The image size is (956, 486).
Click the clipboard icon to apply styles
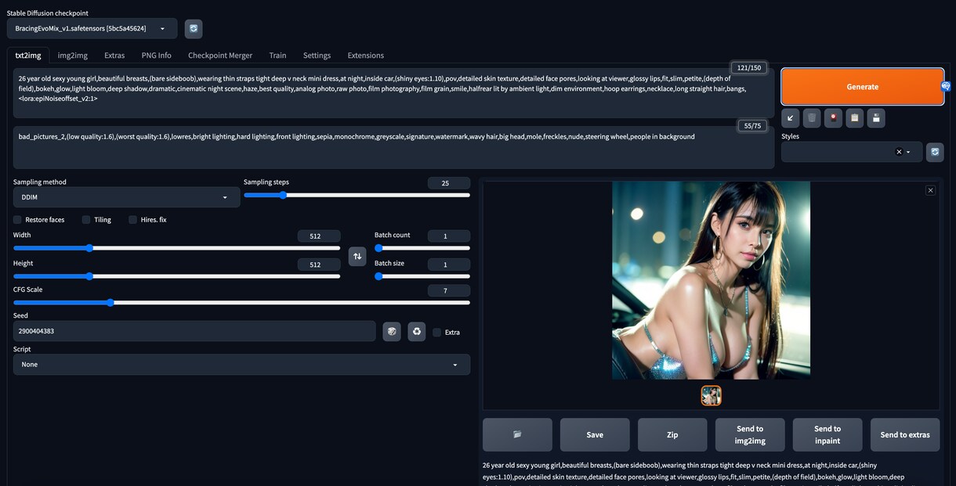(x=855, y=118)
